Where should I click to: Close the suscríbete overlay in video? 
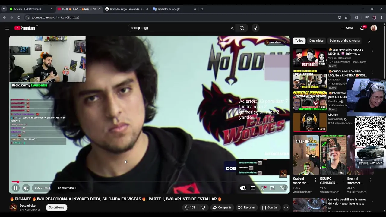pyautogui.click(x=284, y=42)
